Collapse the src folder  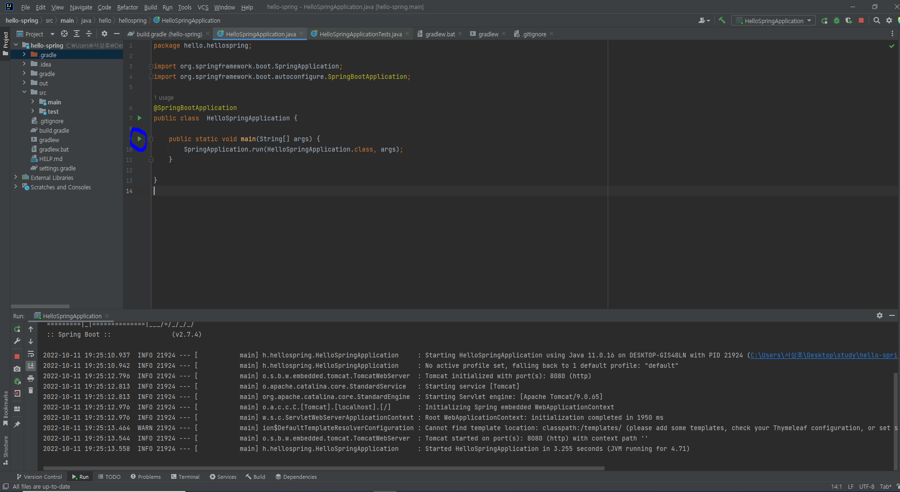click(x=24, y=93)
